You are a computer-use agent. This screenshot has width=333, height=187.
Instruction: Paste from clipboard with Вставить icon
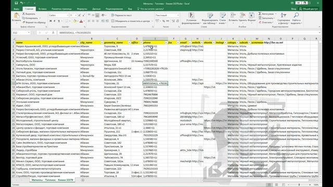tap(16, 17)
